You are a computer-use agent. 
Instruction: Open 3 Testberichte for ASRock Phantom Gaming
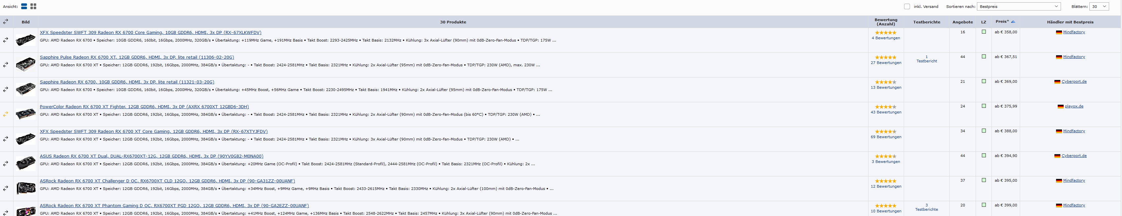coord(926,208)
